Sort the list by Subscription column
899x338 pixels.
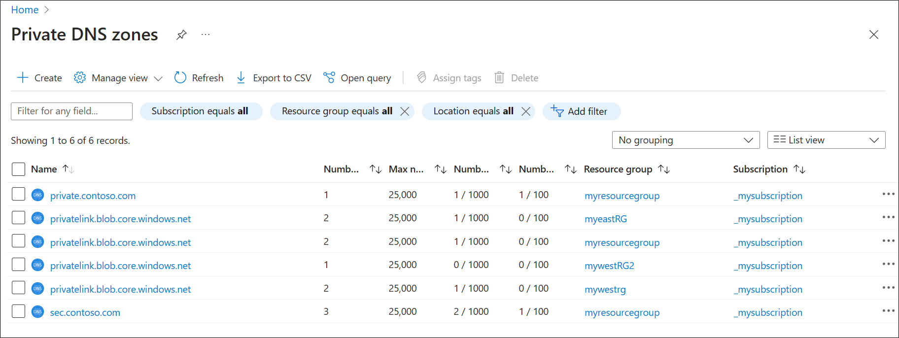[x=799, y=169]
